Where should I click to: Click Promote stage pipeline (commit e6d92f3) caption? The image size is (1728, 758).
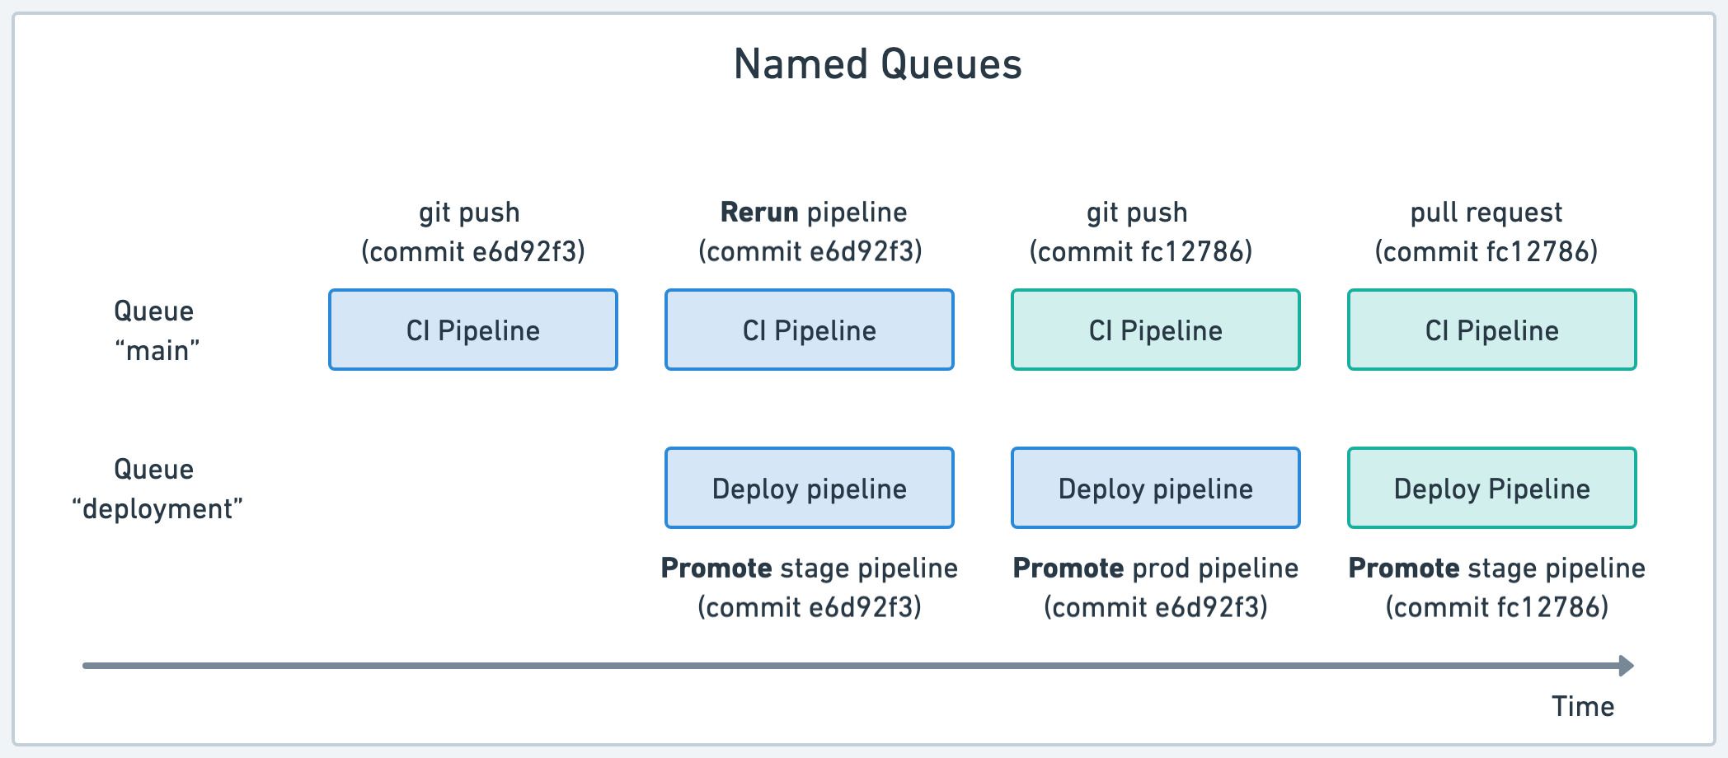(x=810, y=587)
